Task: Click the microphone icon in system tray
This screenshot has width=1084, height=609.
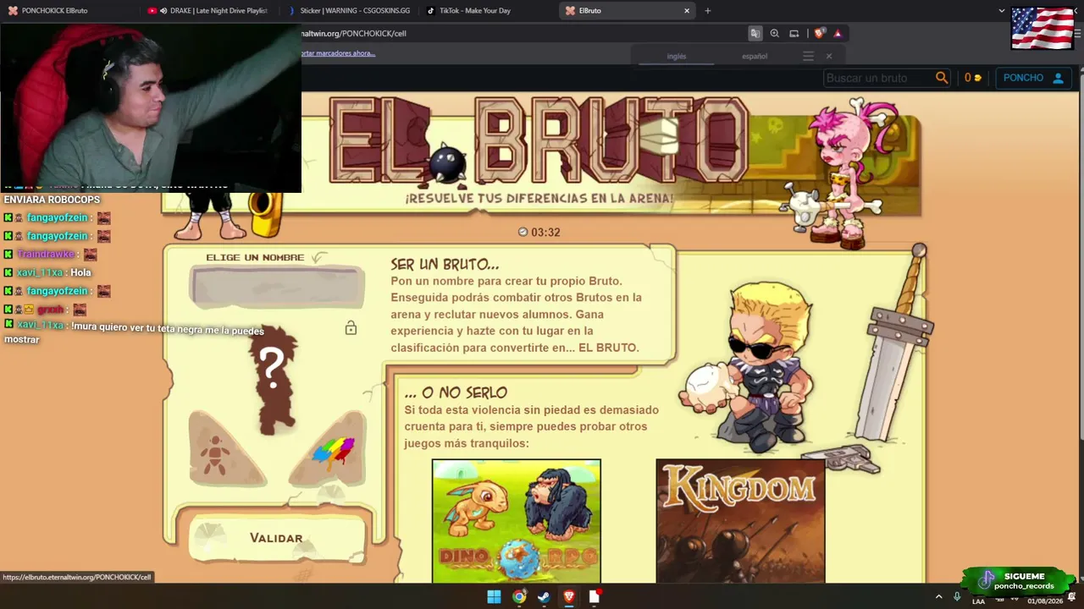Action: pyautogui.click(x=957, y=596)
